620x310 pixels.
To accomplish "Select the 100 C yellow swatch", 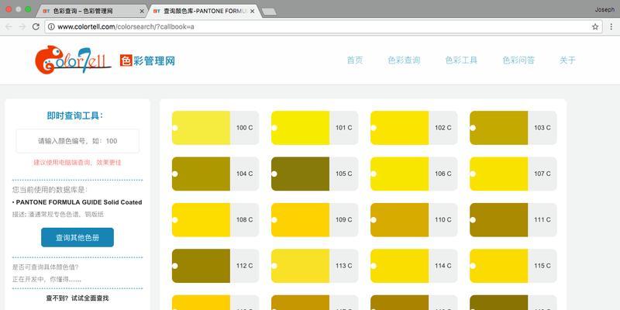I will pos(215,128).
